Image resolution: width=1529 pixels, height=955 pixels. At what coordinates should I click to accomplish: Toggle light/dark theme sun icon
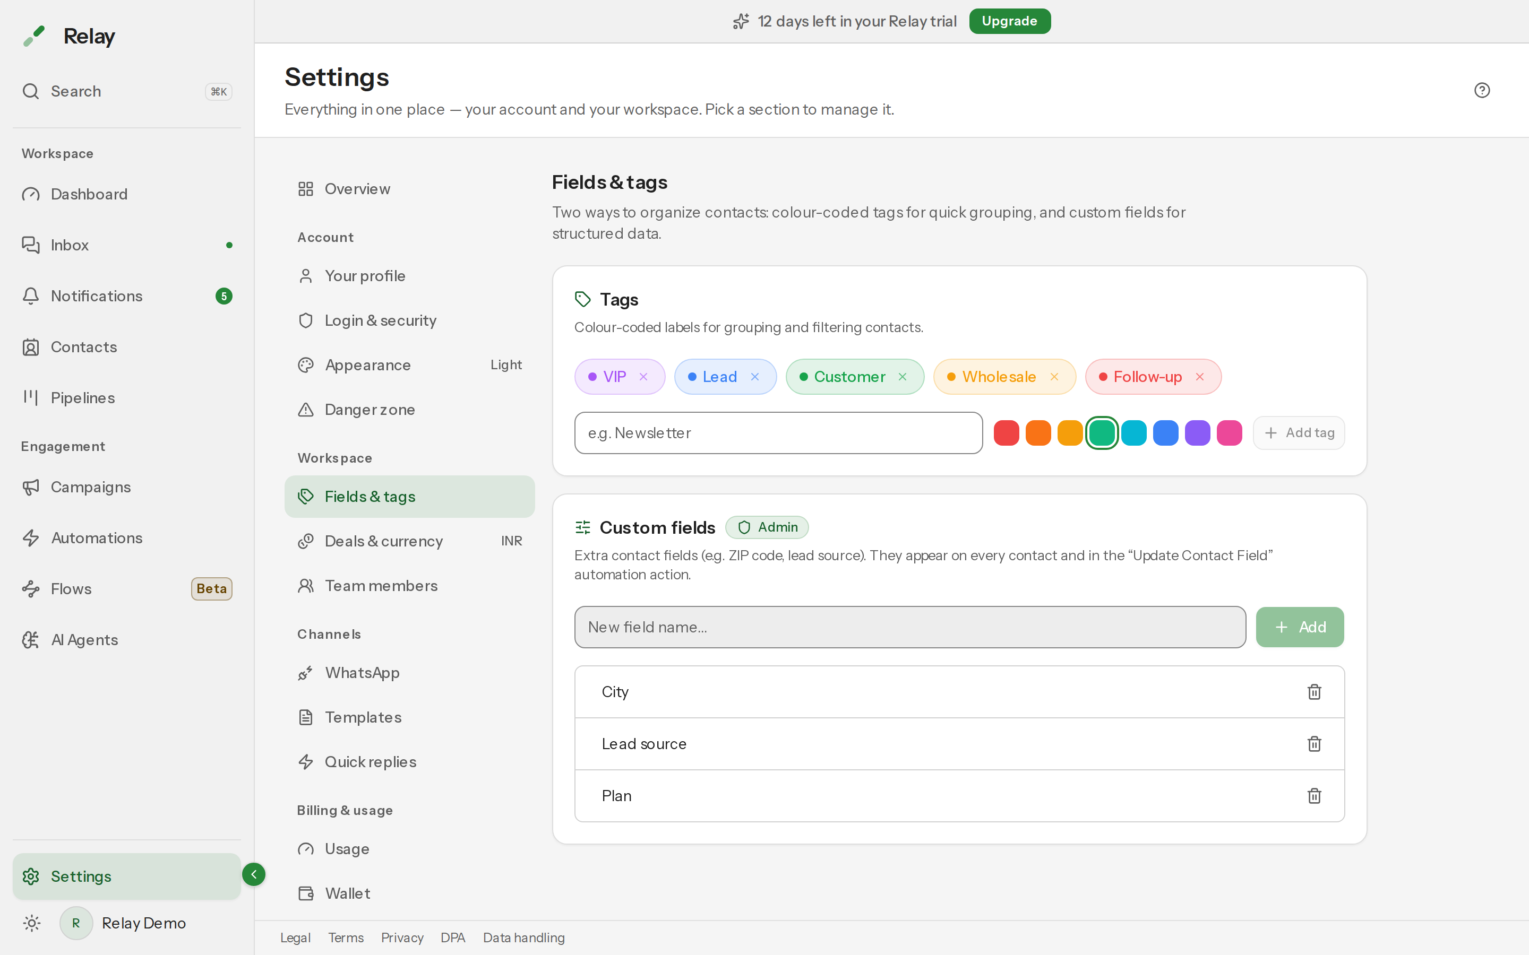point(32,923)
